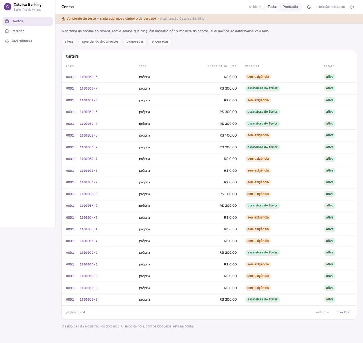Switch environment to Teste
Image resolution: width=363 pixels, height=343 pixels.
pos(272,7)
